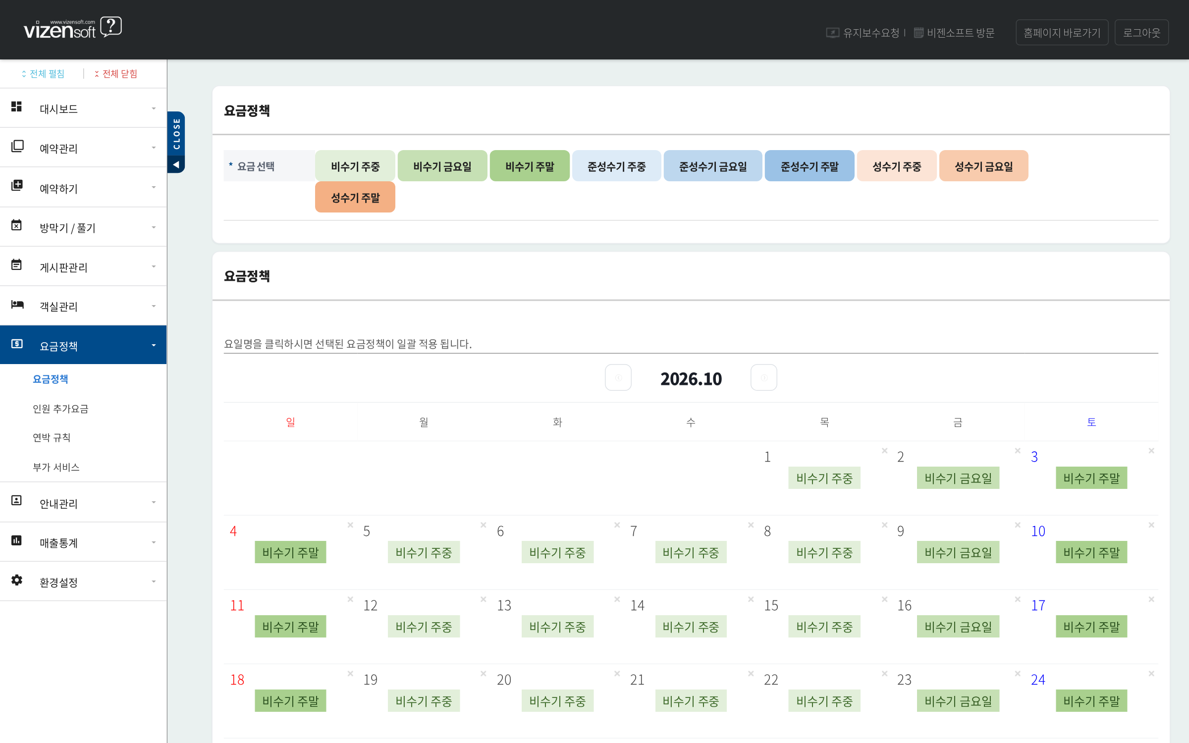Click the make-reservation plus icon

click(x=17, y=185)
